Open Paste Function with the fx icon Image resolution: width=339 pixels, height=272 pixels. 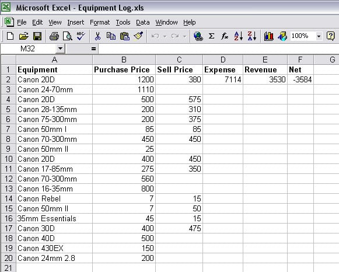point(225,36)
